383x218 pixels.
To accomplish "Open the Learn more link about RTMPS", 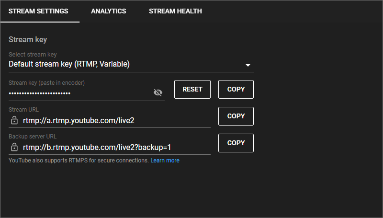I will (x=165, y=161).
